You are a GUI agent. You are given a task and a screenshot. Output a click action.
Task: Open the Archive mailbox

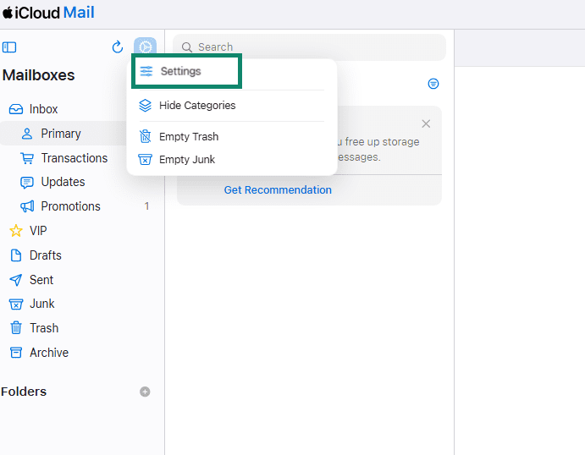(49, 353)
